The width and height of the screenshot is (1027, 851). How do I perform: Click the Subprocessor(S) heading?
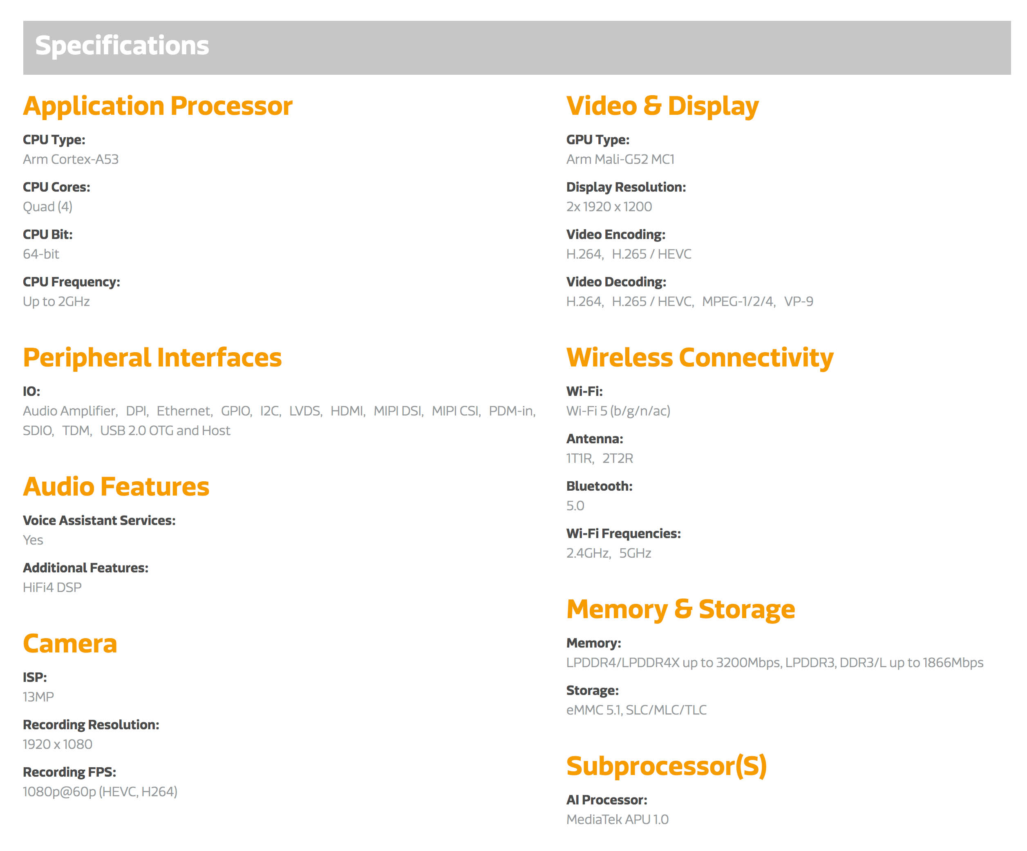(666, 766)
